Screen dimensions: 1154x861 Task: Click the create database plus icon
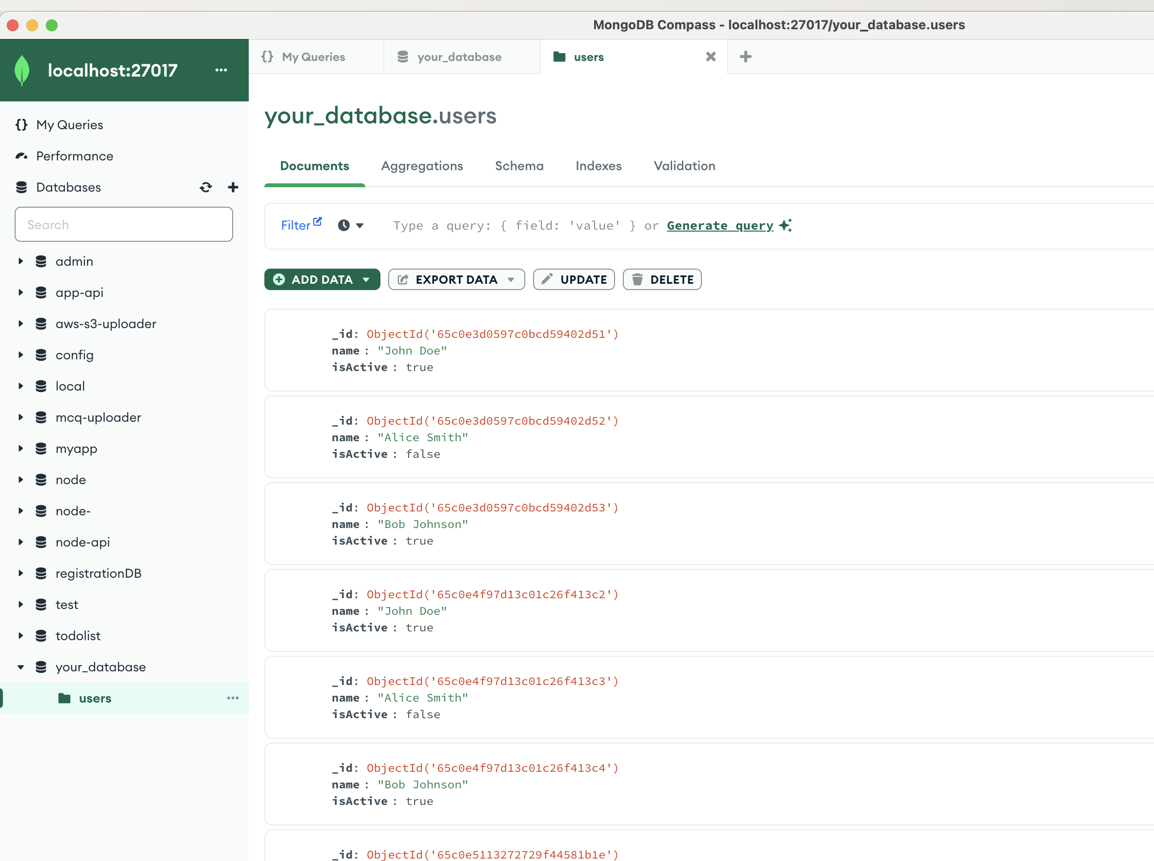coord(233,187)
